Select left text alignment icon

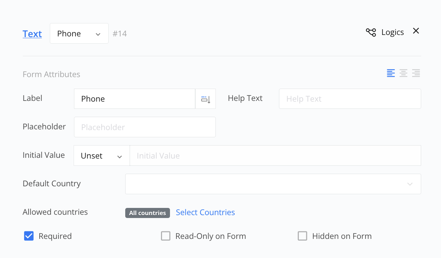[391, 73]
